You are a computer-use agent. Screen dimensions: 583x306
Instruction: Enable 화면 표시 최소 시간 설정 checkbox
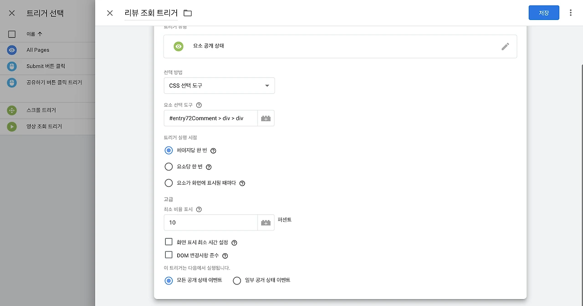point(169,242)
